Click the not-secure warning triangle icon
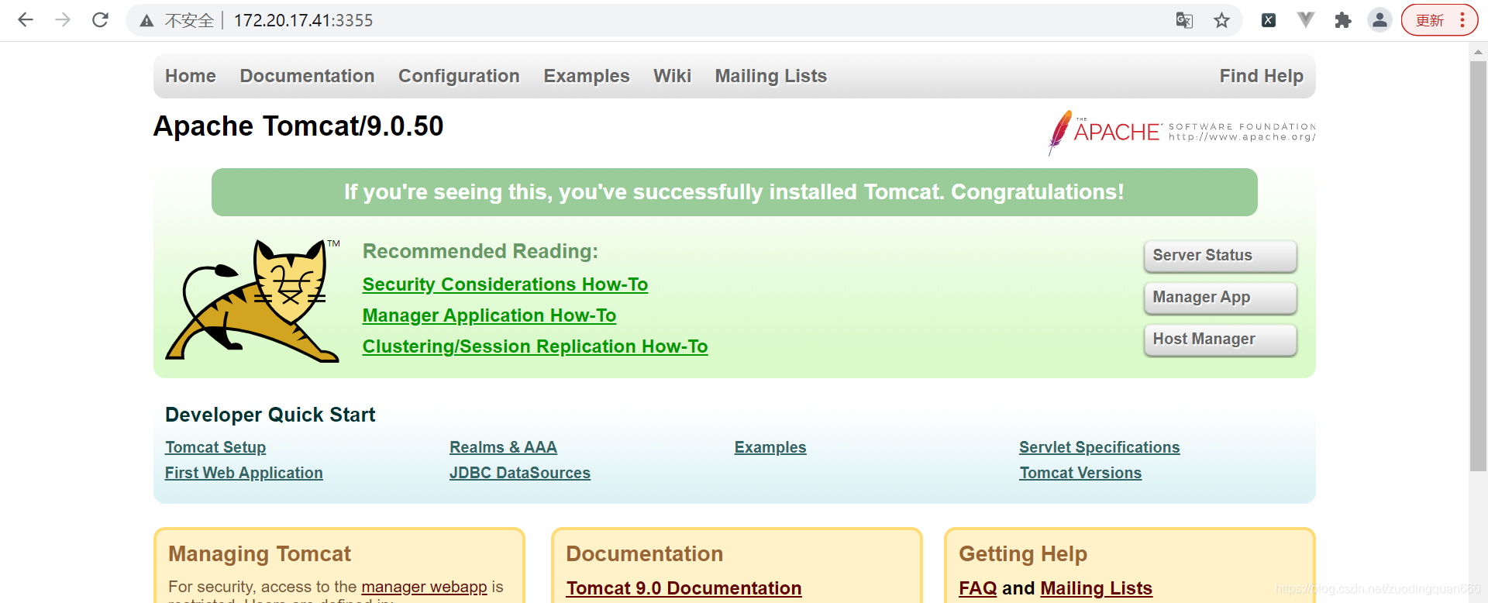 [146, 21]
